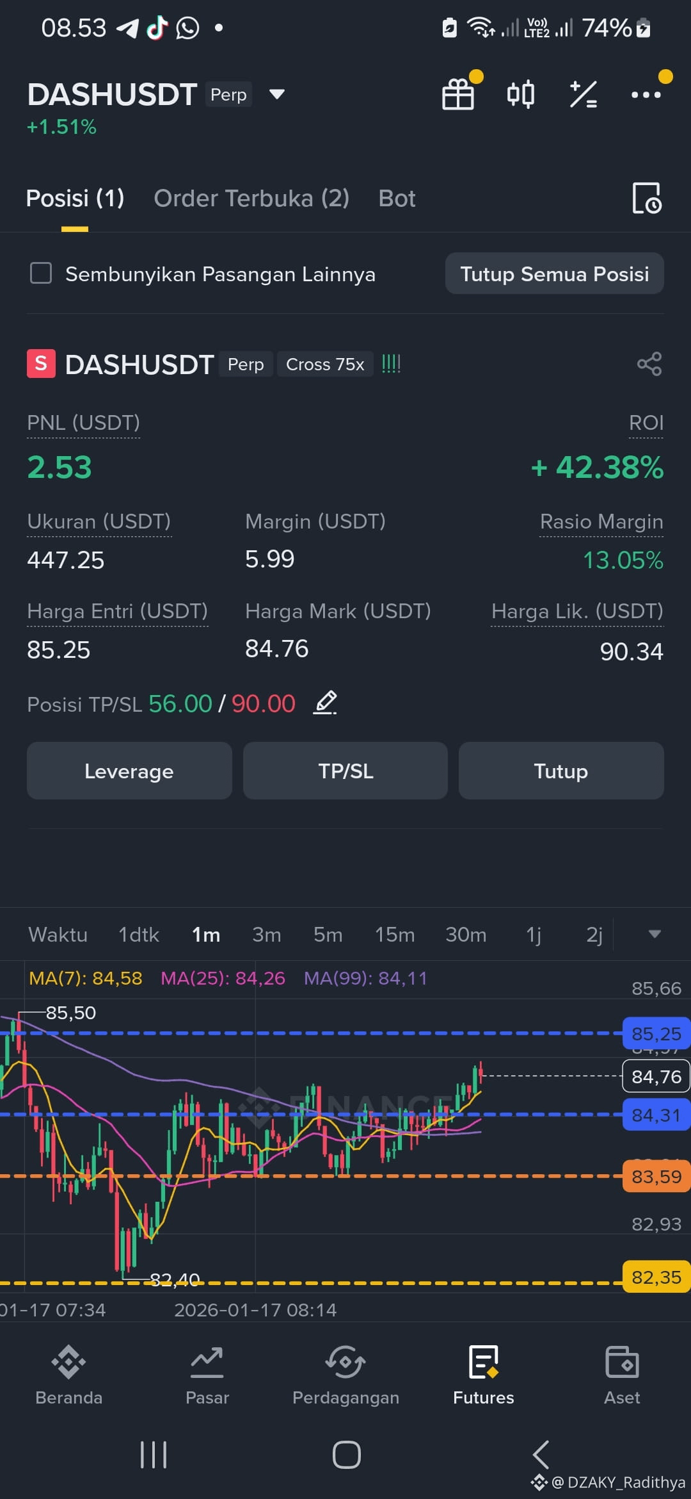Screen dimensions: 691x1499
Task: Toggle Sembunyikan Pasangan Lainnya checkbox
Action: tap(41, 274)
